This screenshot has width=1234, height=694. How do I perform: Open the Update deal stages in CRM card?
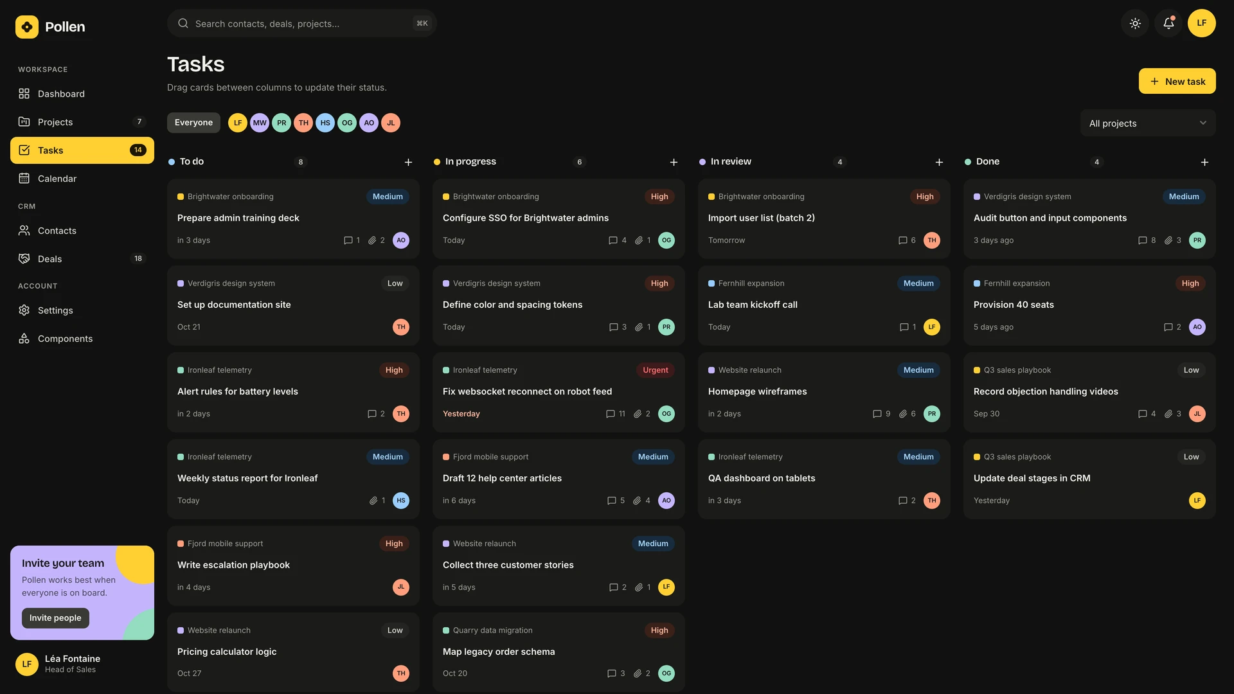coord(1089,479)
